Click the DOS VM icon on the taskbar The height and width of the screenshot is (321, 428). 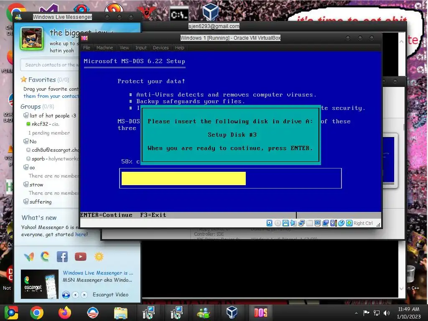261,313
